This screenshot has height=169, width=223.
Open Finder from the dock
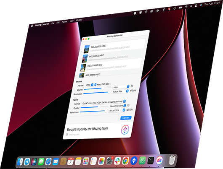click(x=20, y=161)
